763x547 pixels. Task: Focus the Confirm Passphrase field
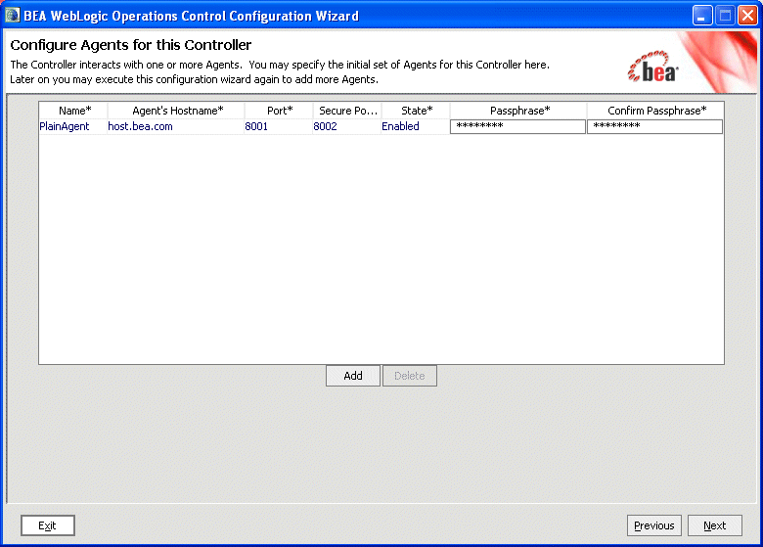[x=655, y=126]
